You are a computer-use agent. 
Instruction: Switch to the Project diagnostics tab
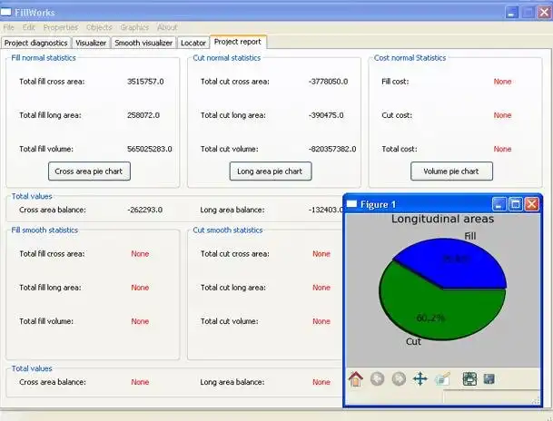[x=36, y=43]
